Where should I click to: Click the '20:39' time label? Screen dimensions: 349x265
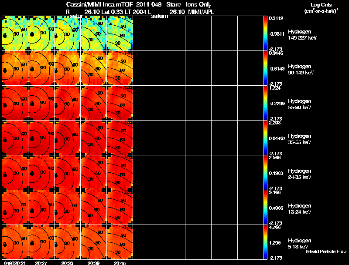pos(93,263)
